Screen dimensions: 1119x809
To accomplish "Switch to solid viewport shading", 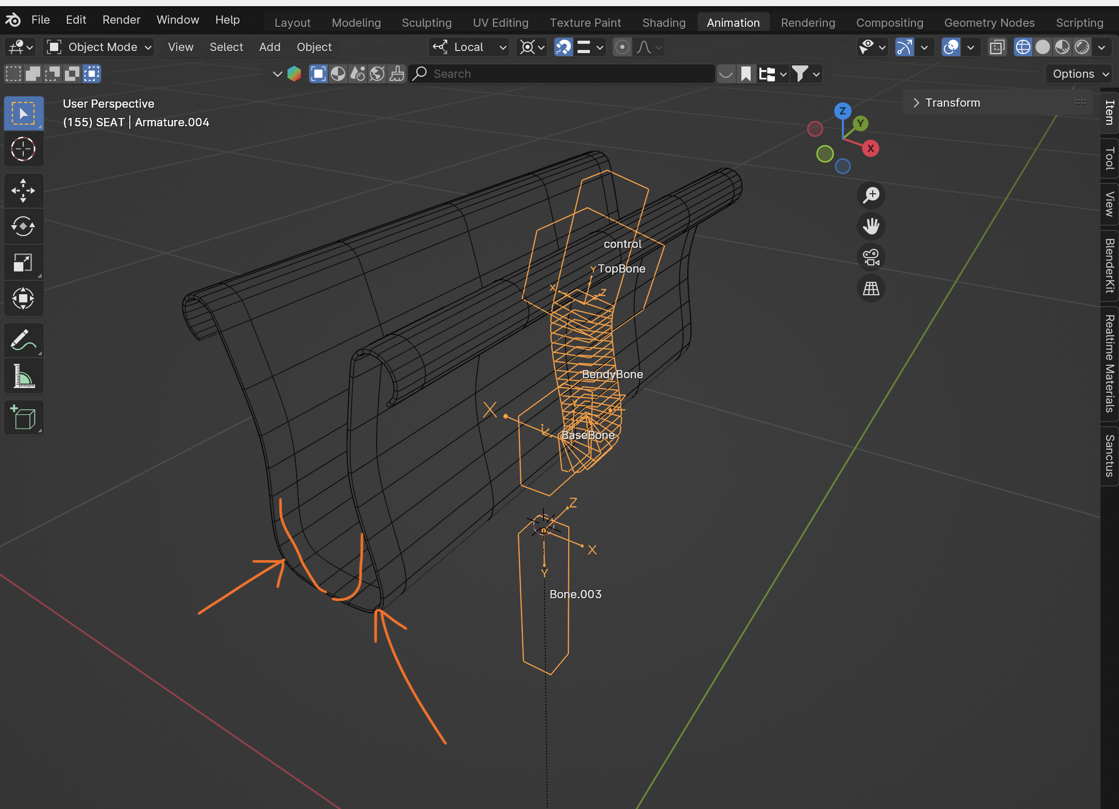I will point(1043,47).
